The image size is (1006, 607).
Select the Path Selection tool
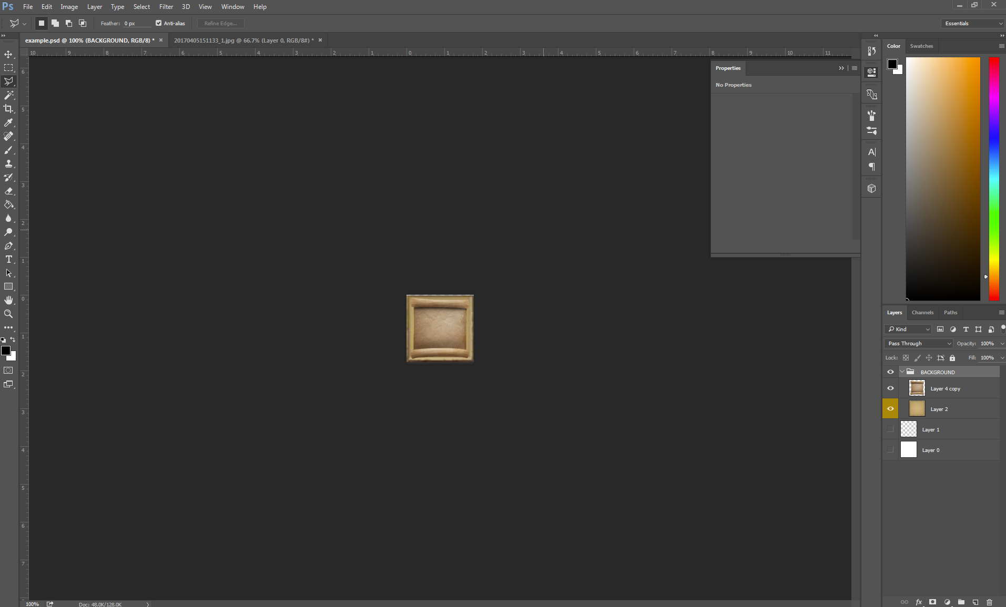coord(8,273)
